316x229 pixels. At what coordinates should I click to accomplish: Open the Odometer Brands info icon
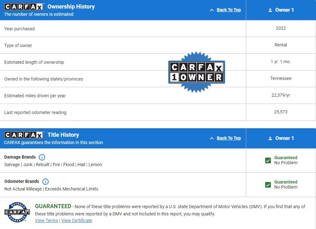(x=45, y=181)
